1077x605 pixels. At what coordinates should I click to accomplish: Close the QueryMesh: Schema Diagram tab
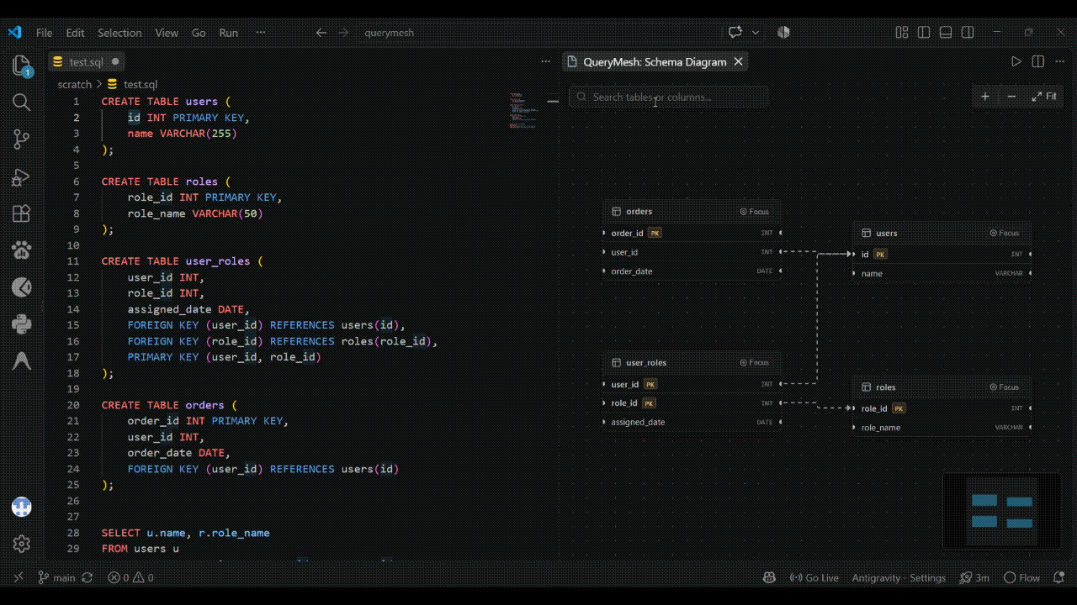[x=739, y=61]
